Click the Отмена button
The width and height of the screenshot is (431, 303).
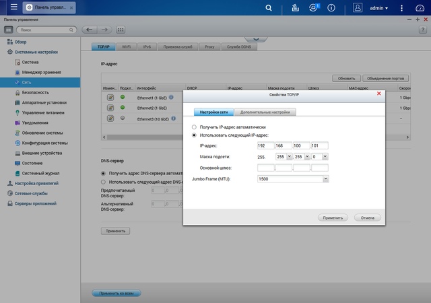pos(367,217)
